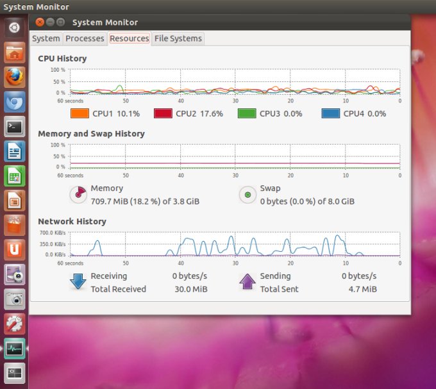Viewport: 436px width, 389px height.
Task: Change the CPU4 blue color swatch
Action: pyautogui.click(x=331, y=113)
